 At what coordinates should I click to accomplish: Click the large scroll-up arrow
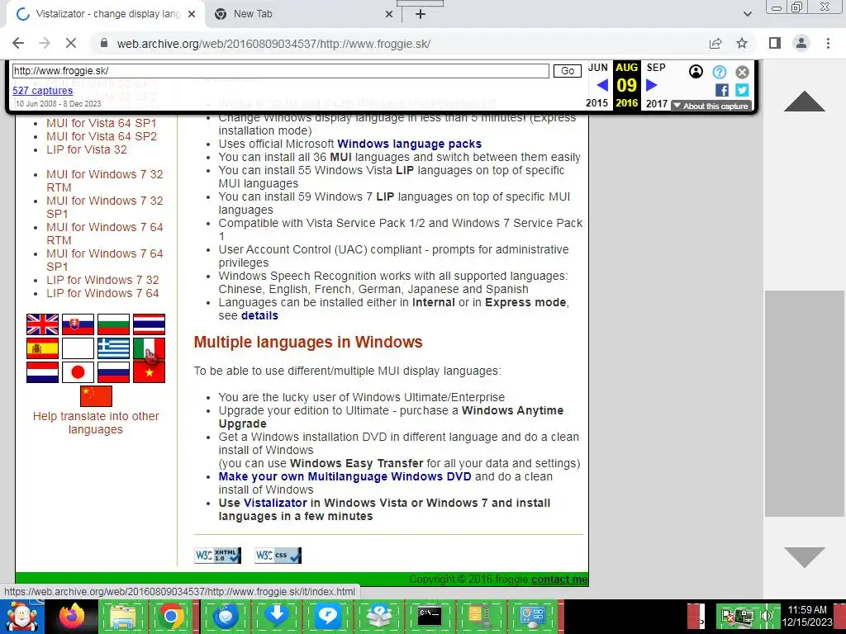tap(805, 102)
